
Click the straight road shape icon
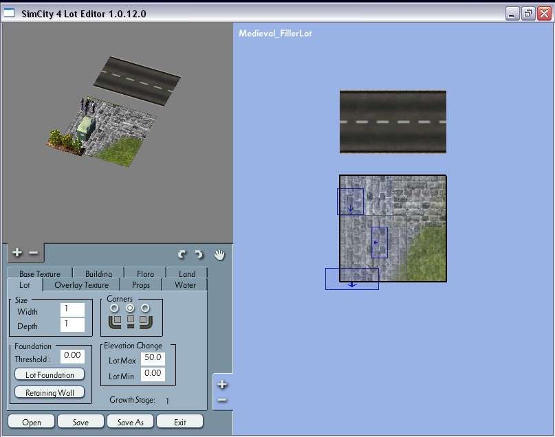[x=131, y=322]
